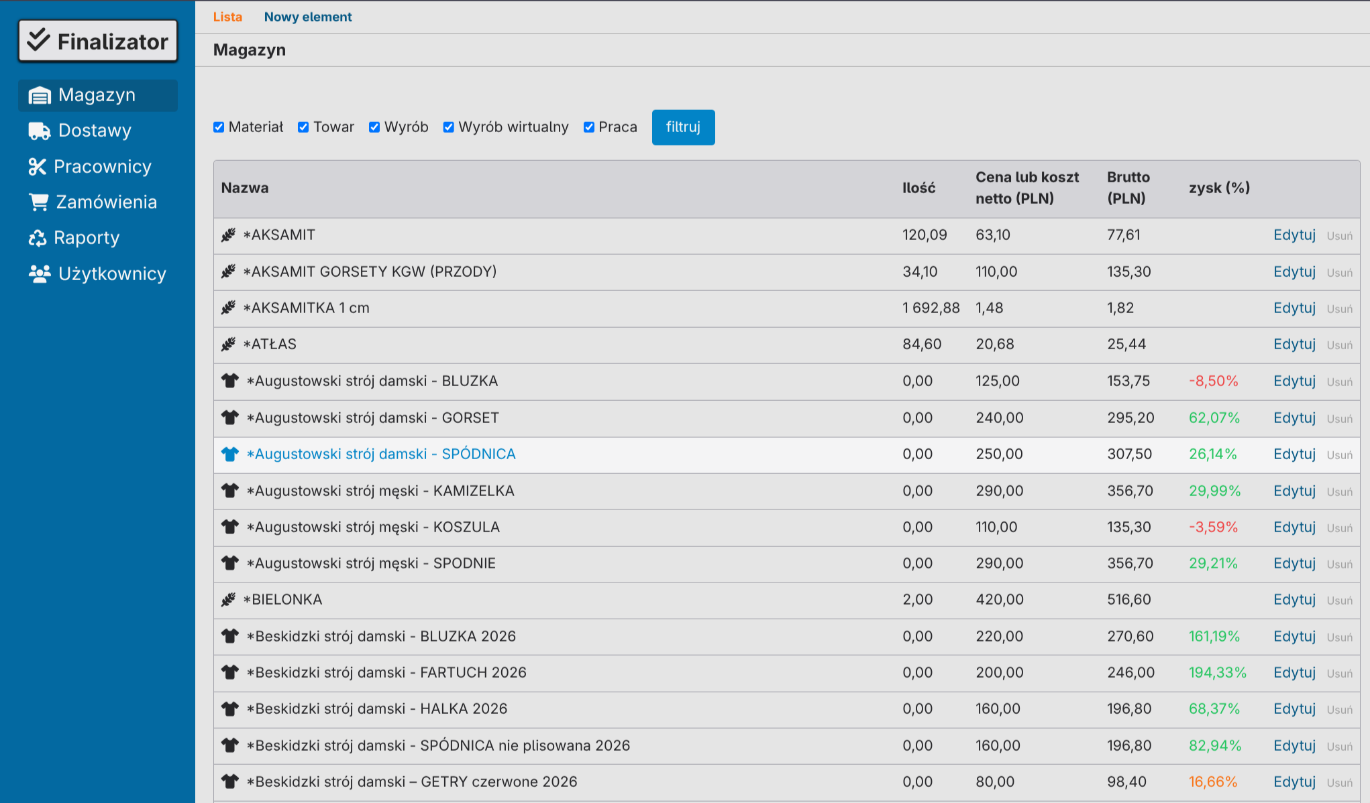Switch to the Nowy element tab
Image resolution: width=1370 pixels, height=803 pixels.
point(307,17)
